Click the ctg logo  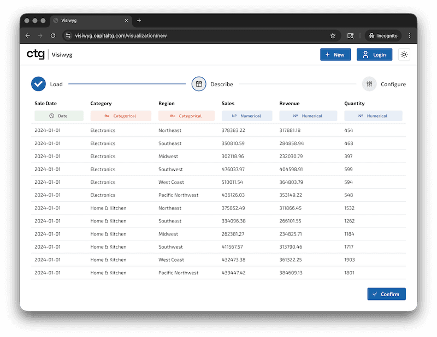pos(36,55)
